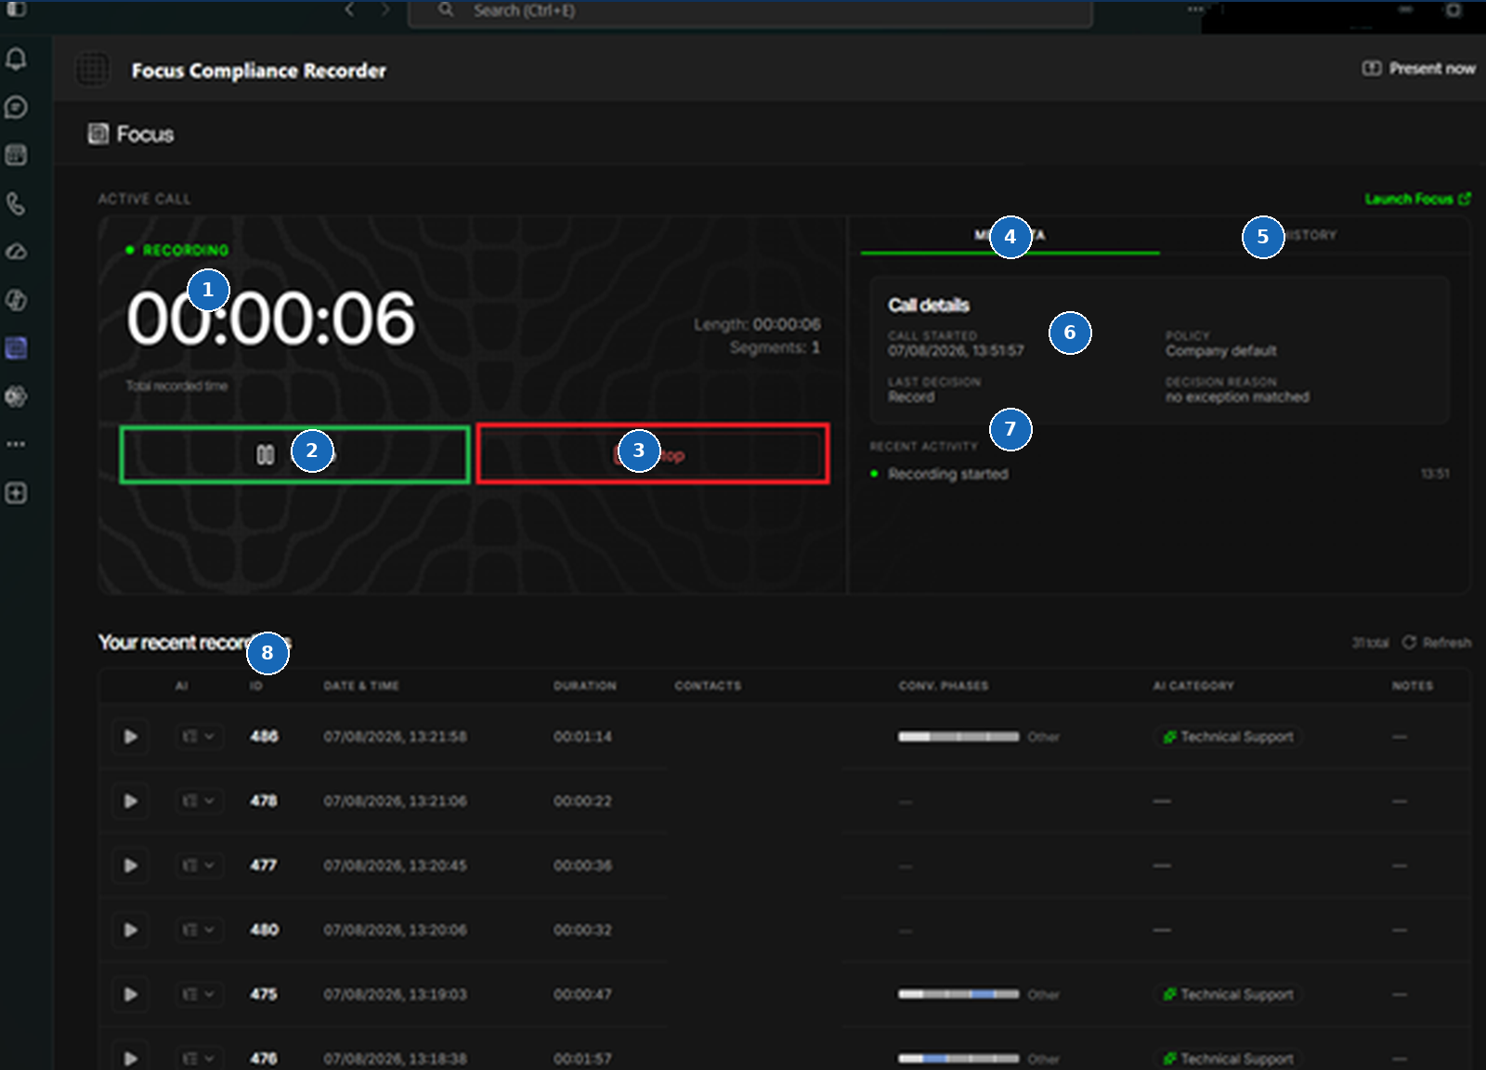Click the Company default policy value

click(x=1221, y=351)
